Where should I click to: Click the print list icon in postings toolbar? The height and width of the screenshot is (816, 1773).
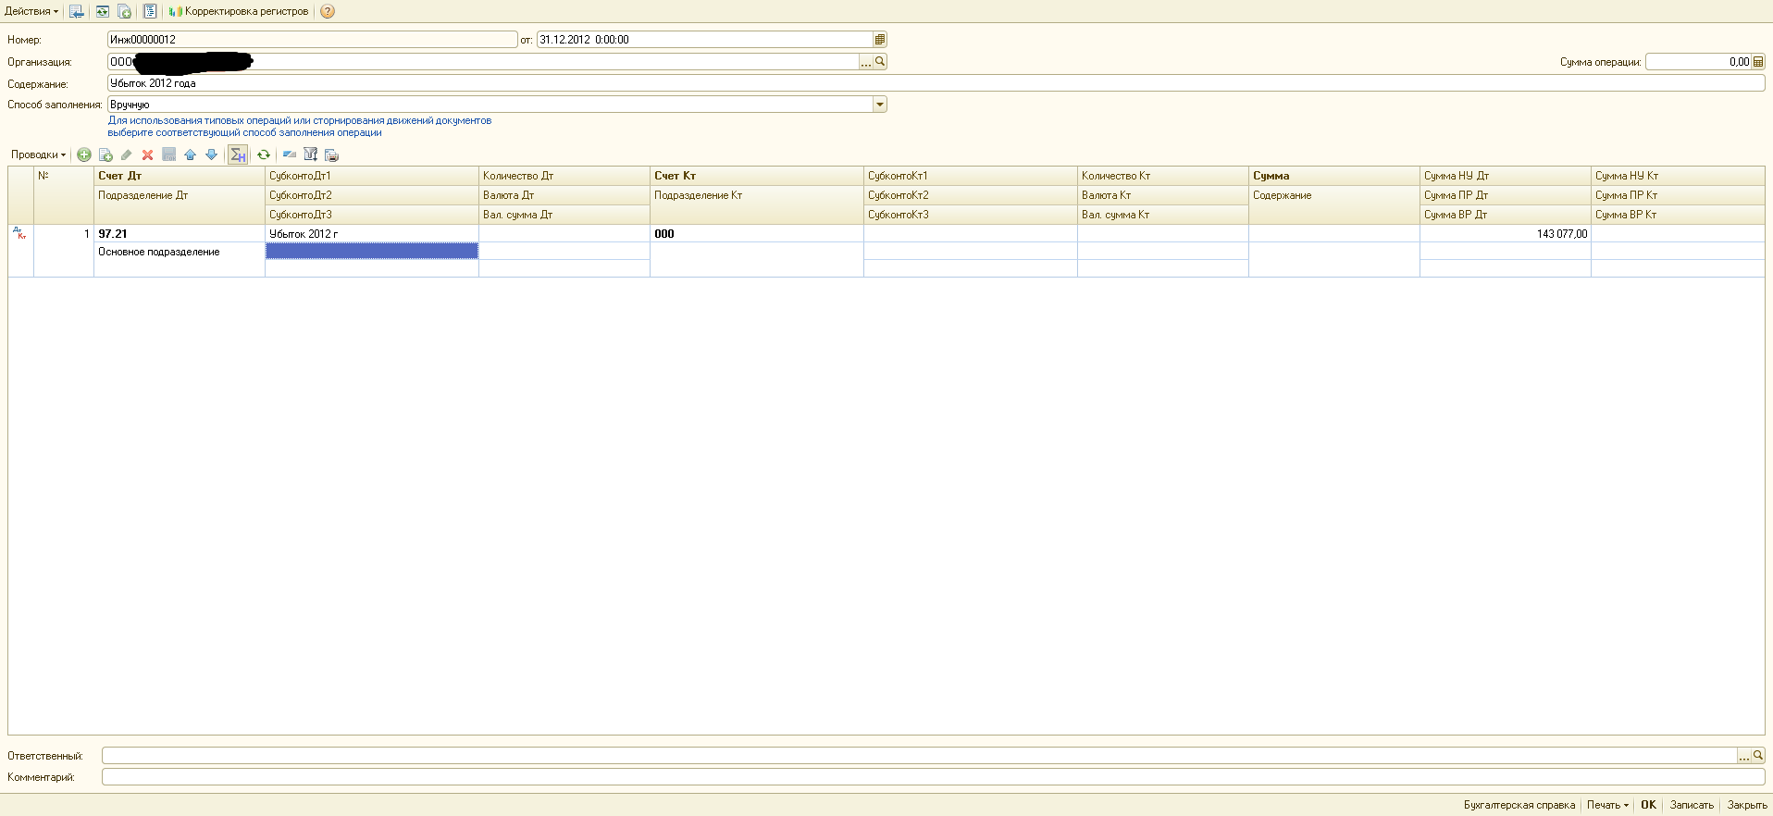click(x=332, y=155)
